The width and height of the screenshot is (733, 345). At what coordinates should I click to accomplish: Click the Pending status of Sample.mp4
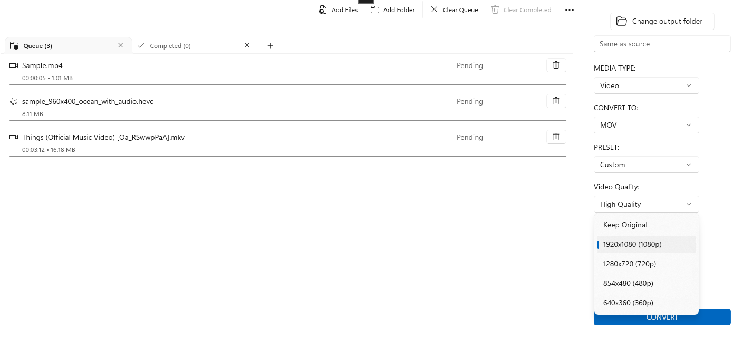[x=470, y=65]
